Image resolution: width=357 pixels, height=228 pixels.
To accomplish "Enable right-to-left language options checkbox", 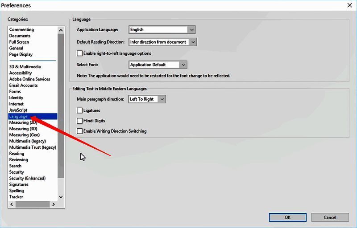I will tap(79, 53).
